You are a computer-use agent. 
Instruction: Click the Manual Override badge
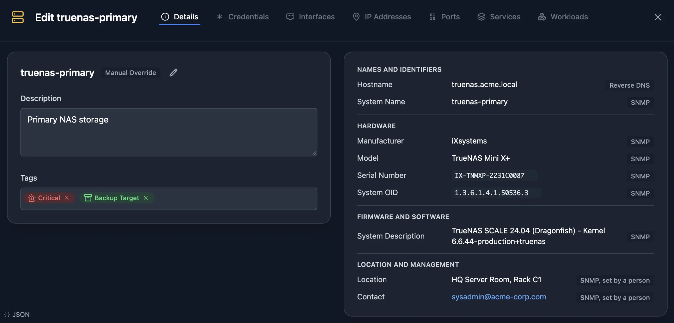pos(131,73)
